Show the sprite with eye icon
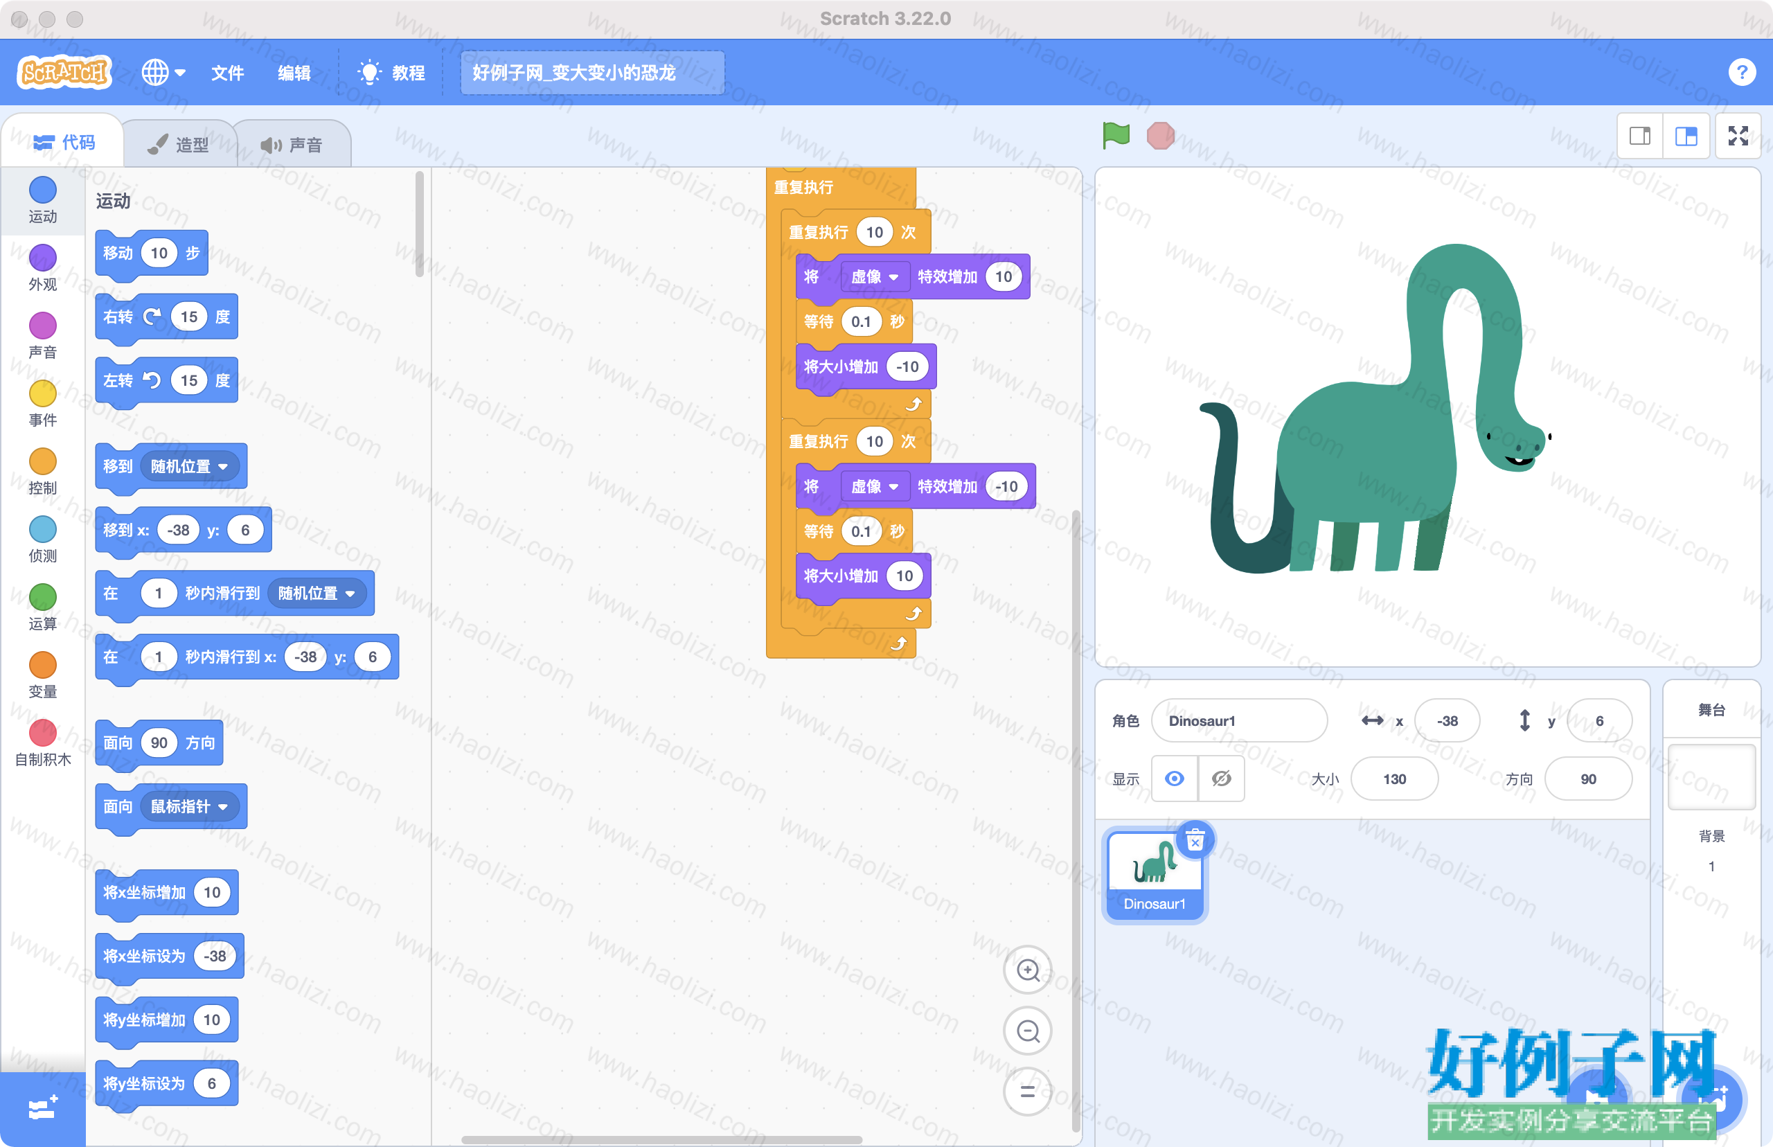 click(1175, 779)
